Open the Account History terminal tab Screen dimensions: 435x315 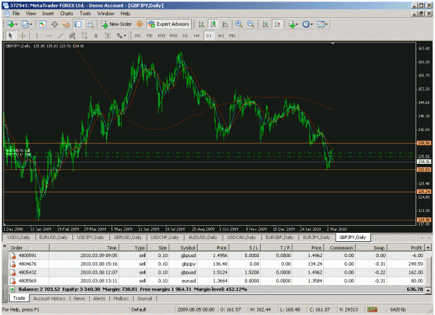(x=49, y=298)
